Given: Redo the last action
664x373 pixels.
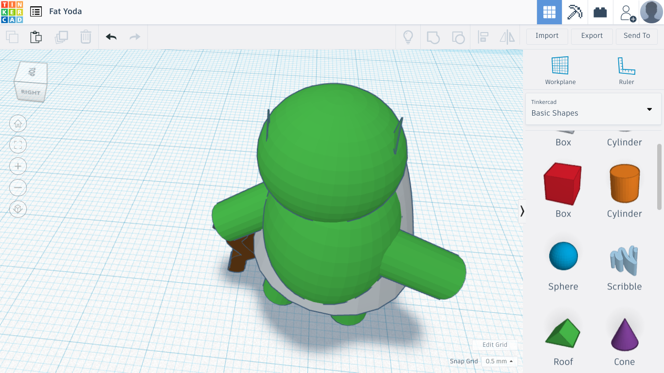Looking at the screenshot, I should point(135,37).
